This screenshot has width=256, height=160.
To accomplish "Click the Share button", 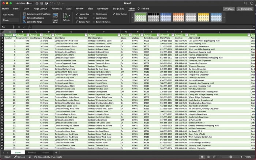I will [229, 8].
